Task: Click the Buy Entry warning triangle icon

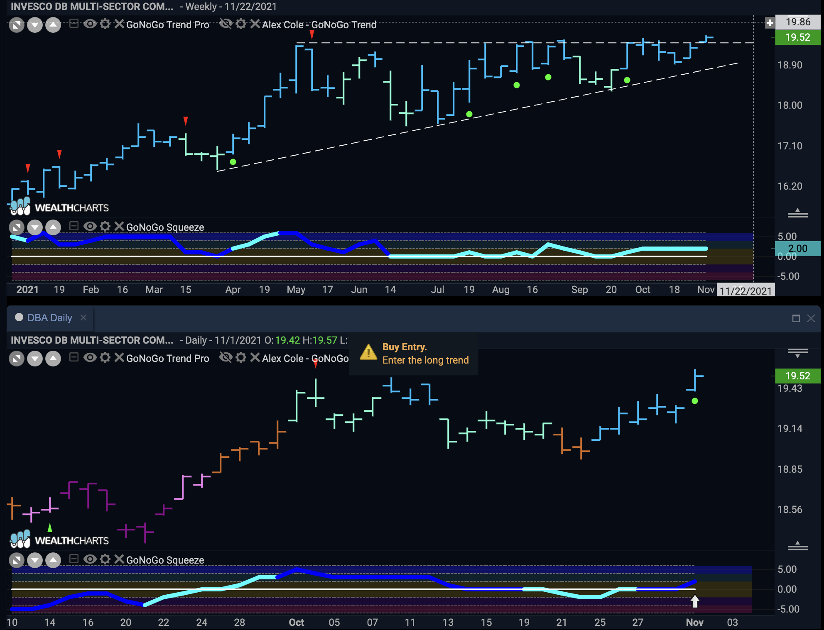Action: click(368, 353)
